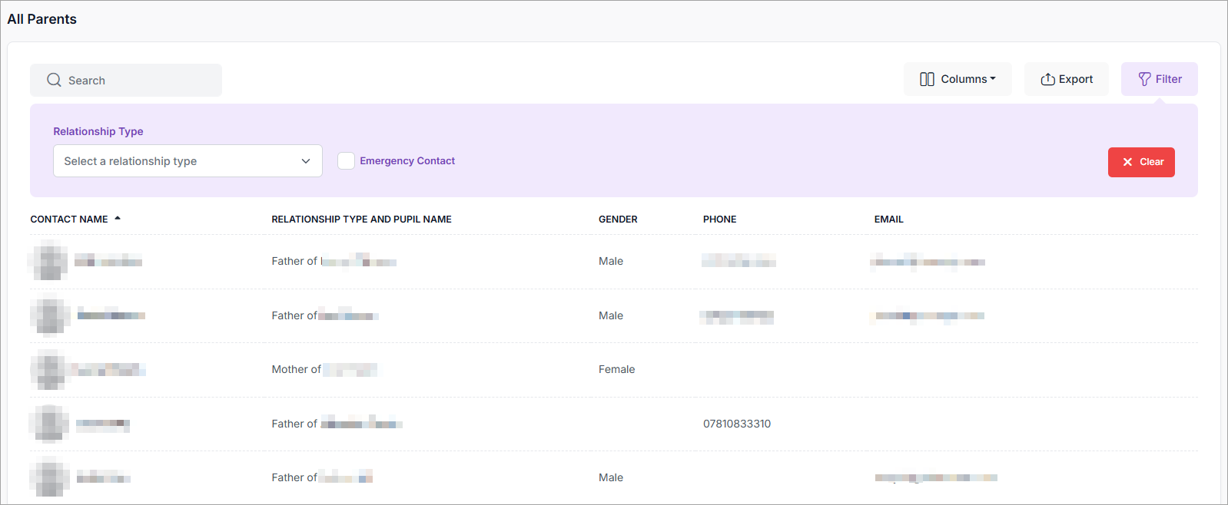
Task: Sort by Relationship Type and Pupil Name
Action: [361, 219]
